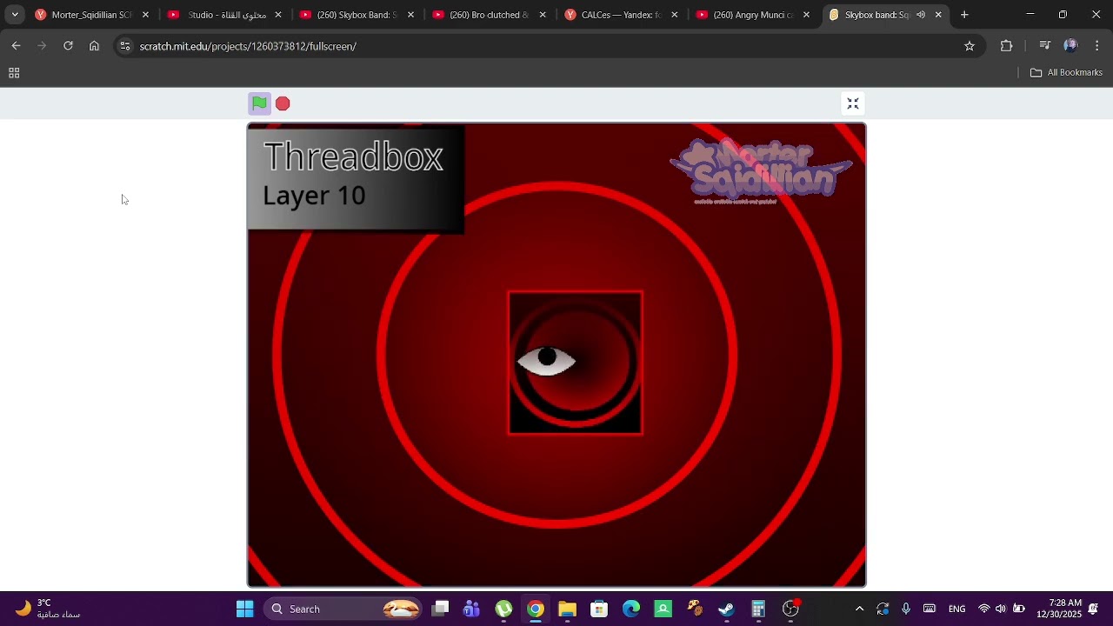Image resolution: width=1113 pixels, height=626 pixels.
Task: Go back to the previous page
Action: click(16, 46)
